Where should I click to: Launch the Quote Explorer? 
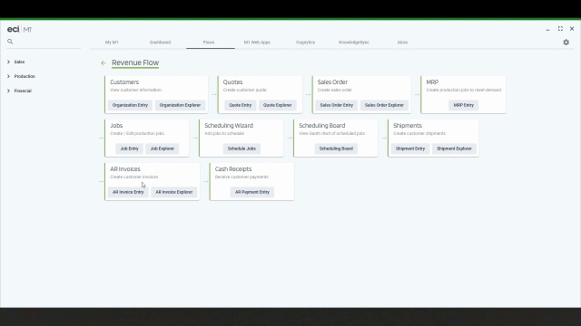pos(277,105)
